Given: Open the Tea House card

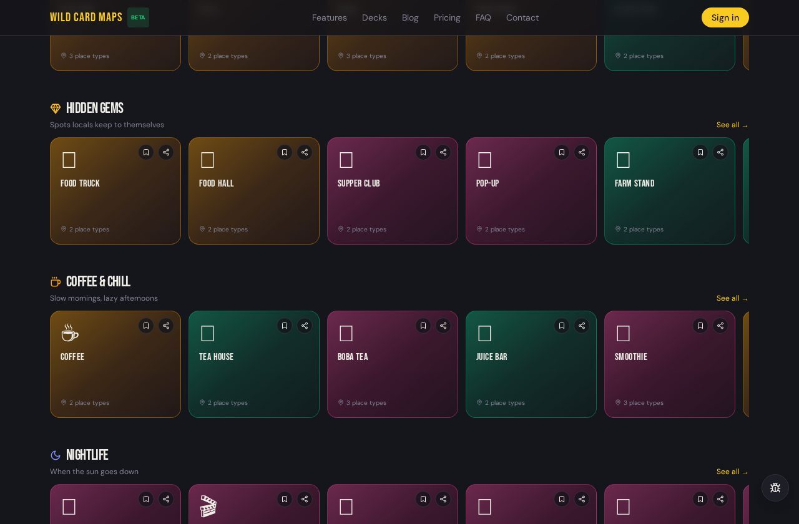Looking at the screenshot, I should [x=254, y=364].
